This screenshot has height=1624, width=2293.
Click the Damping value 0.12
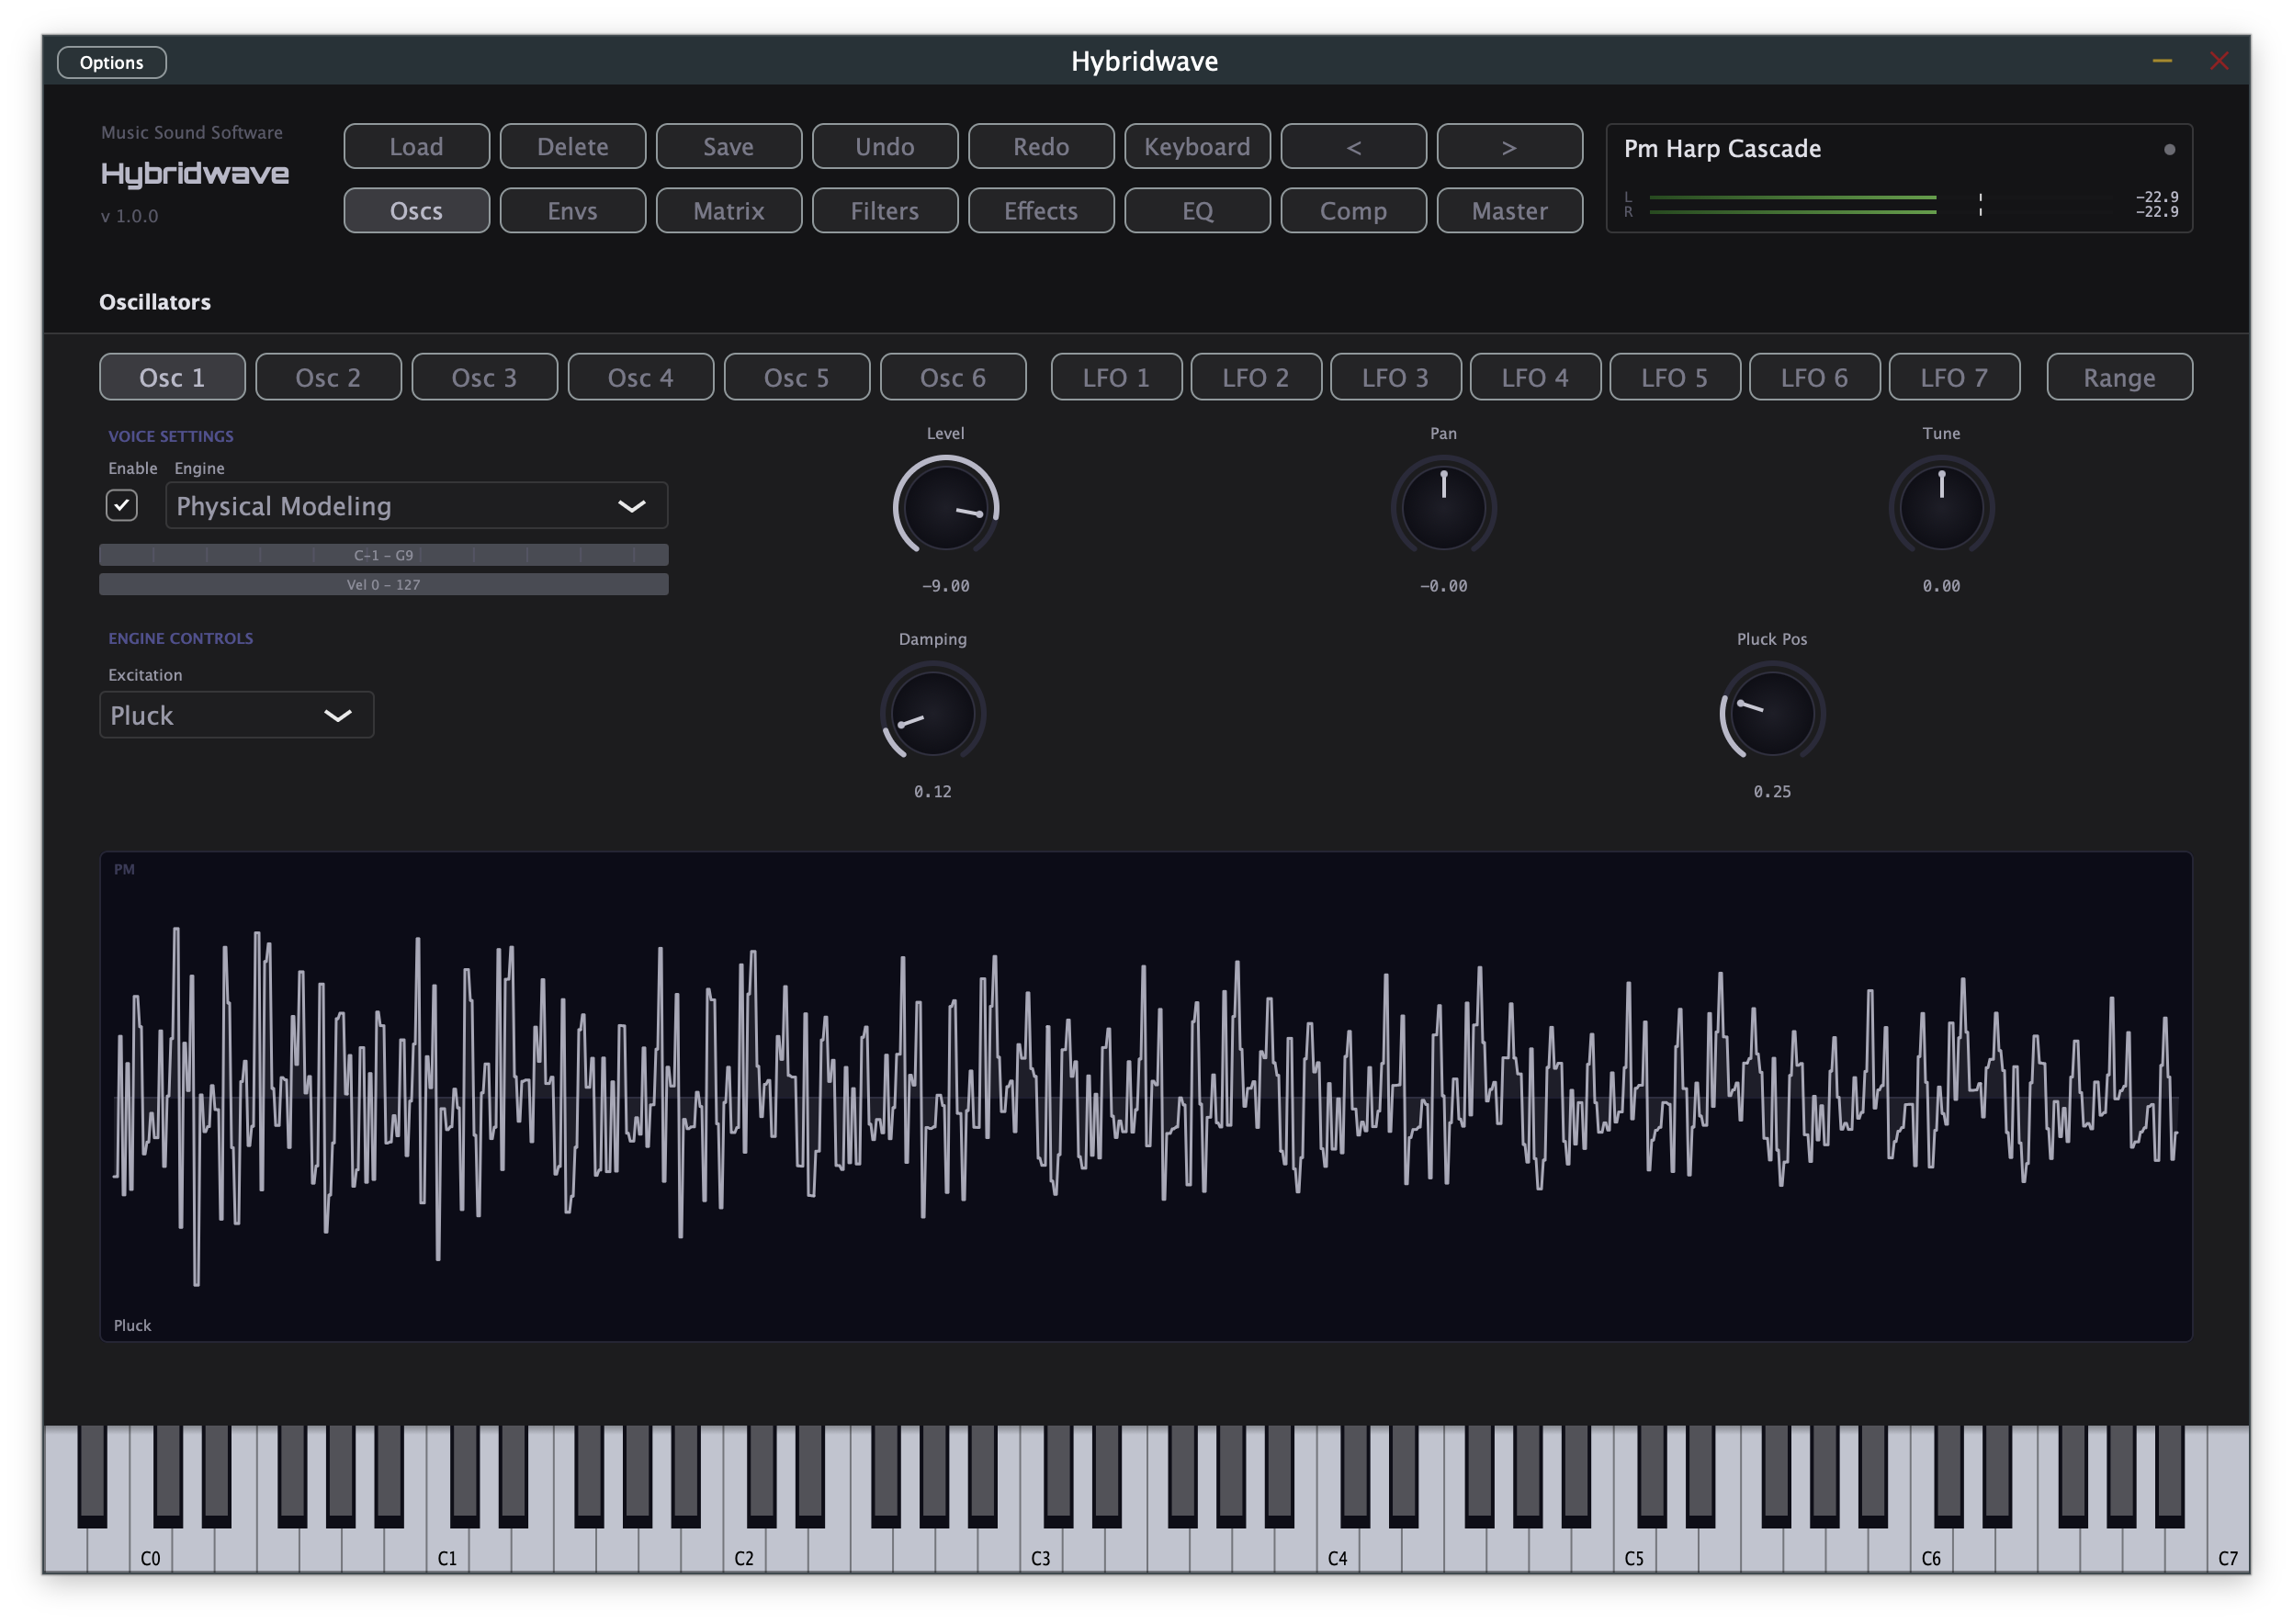click(x=932, y=791)
